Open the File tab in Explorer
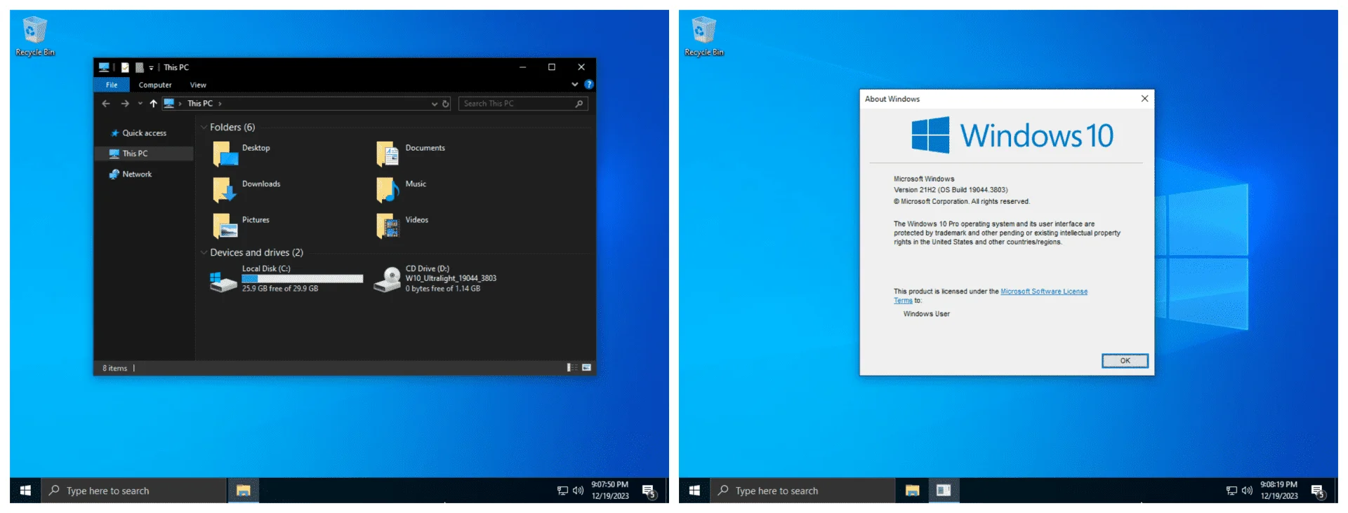Image resolution: width=1348 pixels, height=513 pixels. [112, 85]
